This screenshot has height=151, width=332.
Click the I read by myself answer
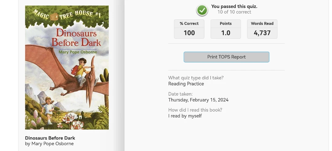(x=185, y=116)
